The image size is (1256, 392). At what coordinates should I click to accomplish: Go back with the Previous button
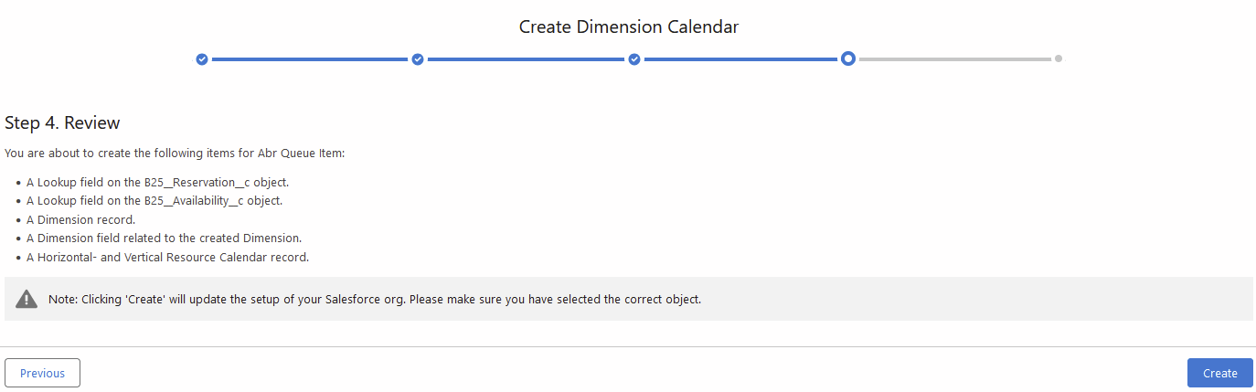pyautogui.click(x=42, y=373)
